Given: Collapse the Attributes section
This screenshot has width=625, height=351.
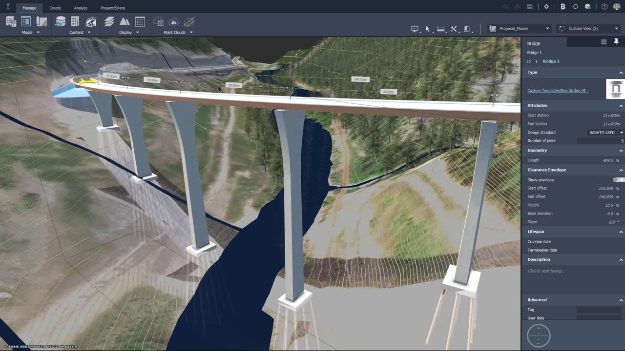Looking at the screenshot, I should point(621,105).
